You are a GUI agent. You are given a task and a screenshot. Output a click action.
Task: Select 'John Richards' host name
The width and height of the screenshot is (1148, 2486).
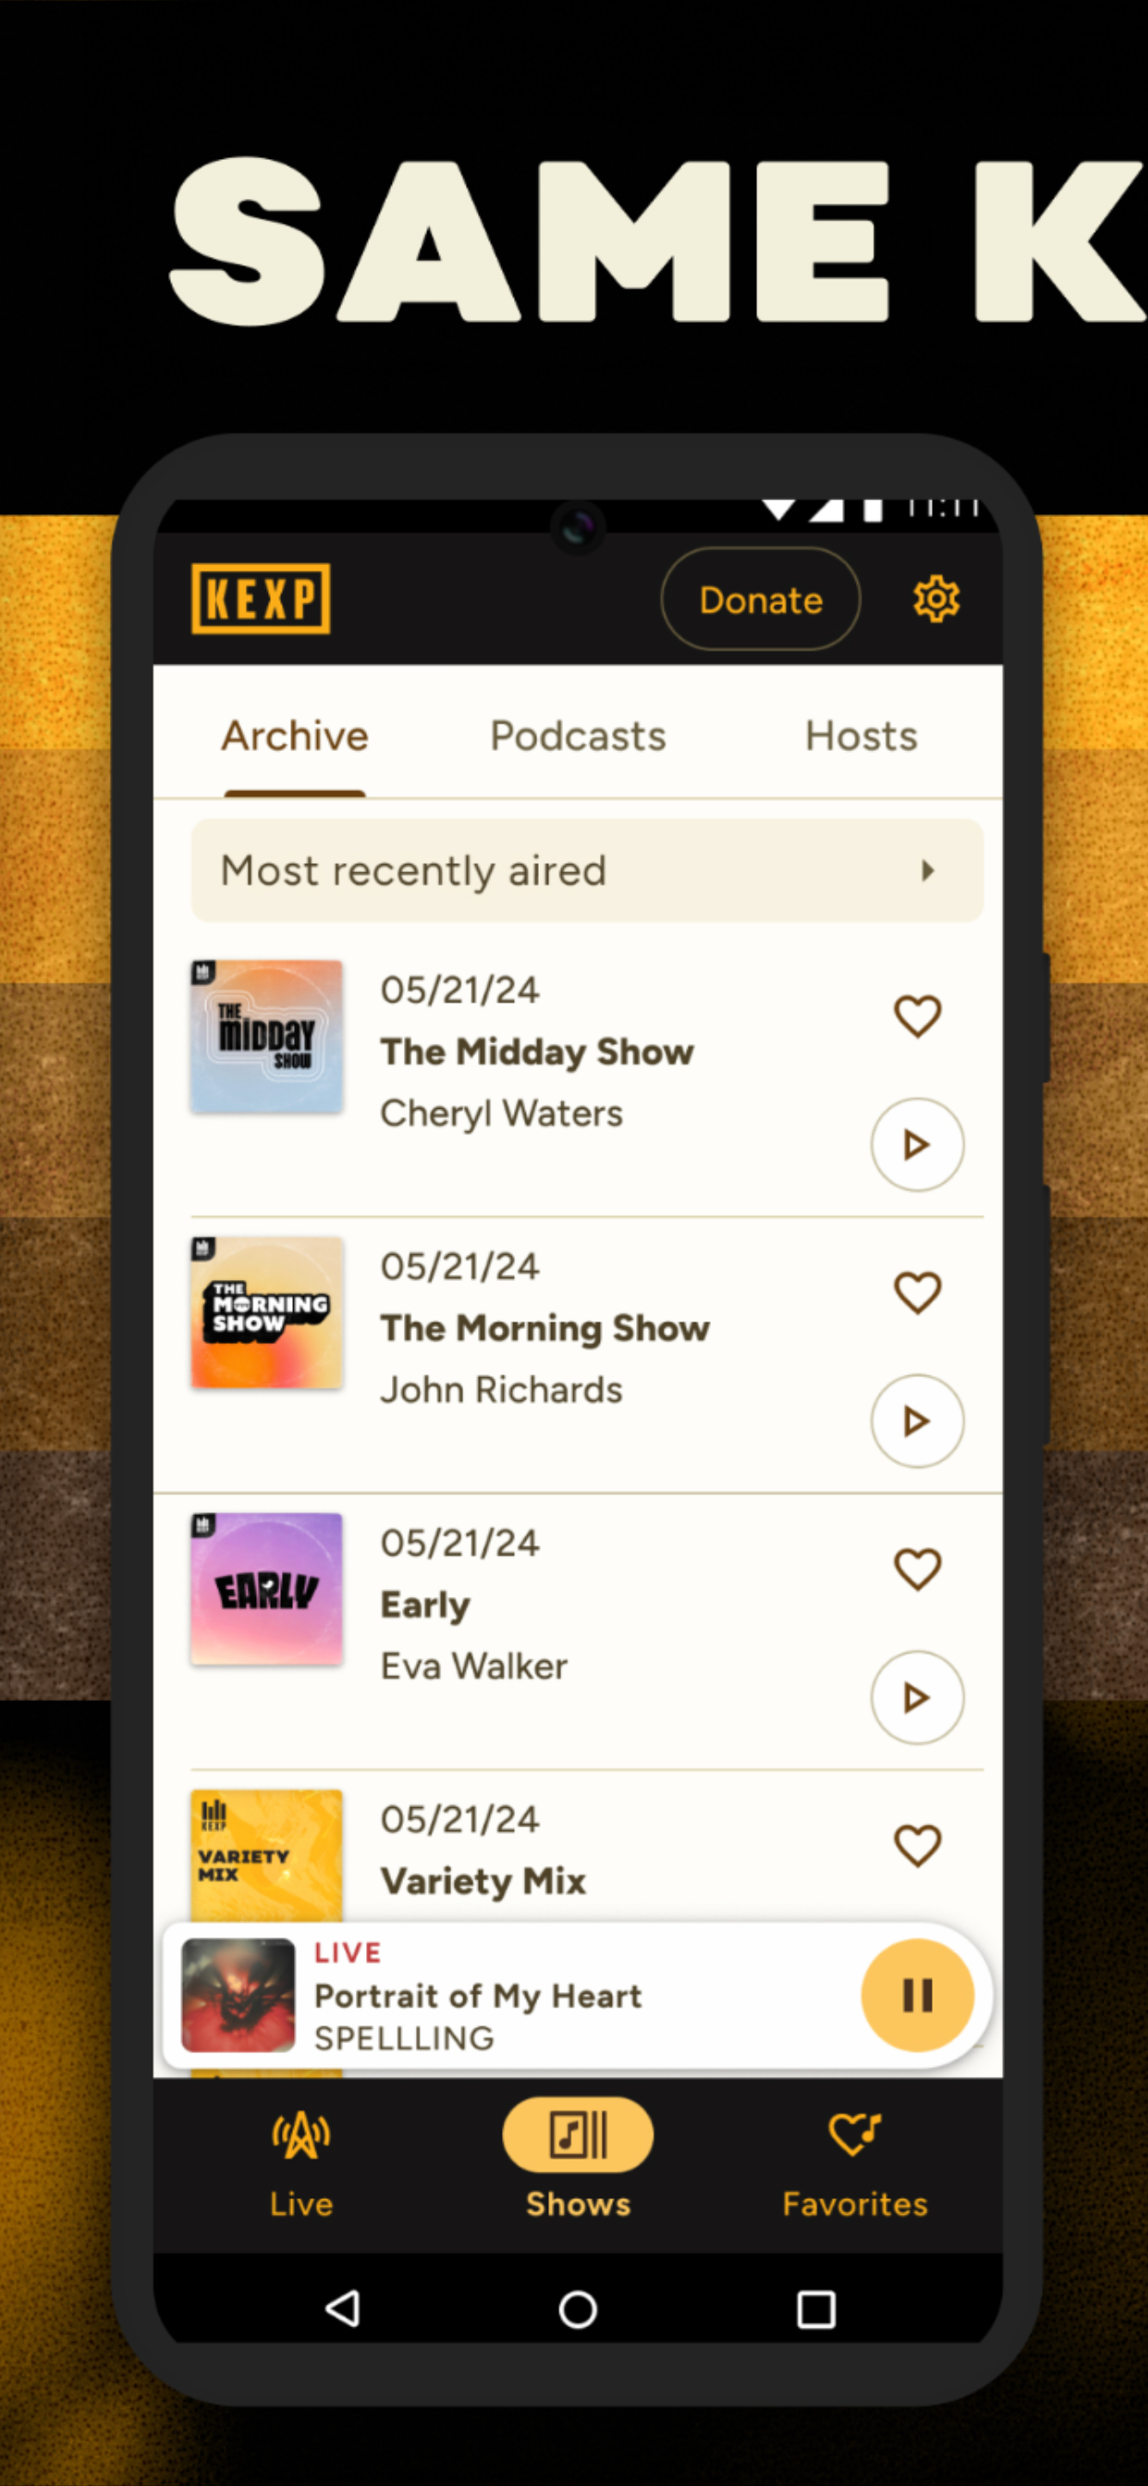pyautogui.click(x=502, y=1390)
